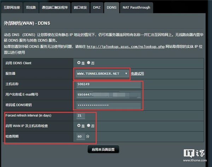Go to the 端口转发 tab
The height and width of the screenshot is (167, 212).
(80, 7)
